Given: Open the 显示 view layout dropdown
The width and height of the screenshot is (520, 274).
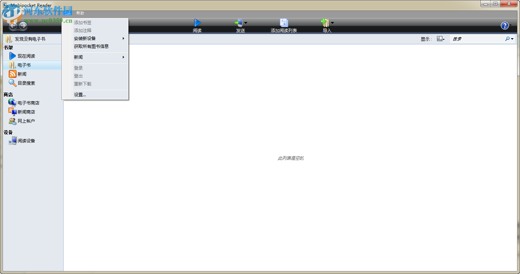Looking at the screenshot, I should point(441,39).
